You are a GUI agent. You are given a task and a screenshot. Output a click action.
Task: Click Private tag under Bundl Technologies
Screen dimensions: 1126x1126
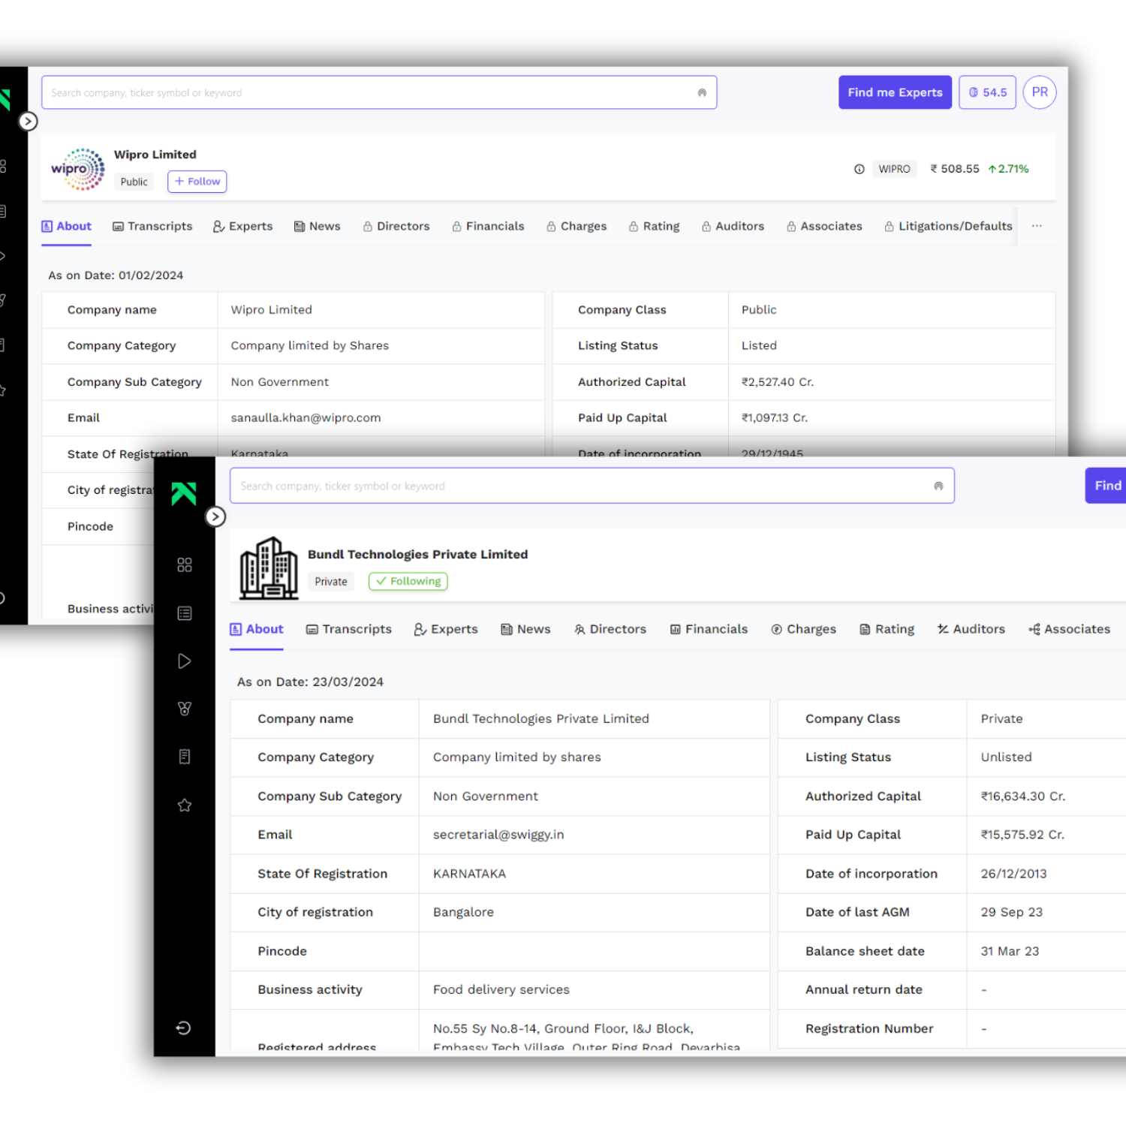click(331, 582)
